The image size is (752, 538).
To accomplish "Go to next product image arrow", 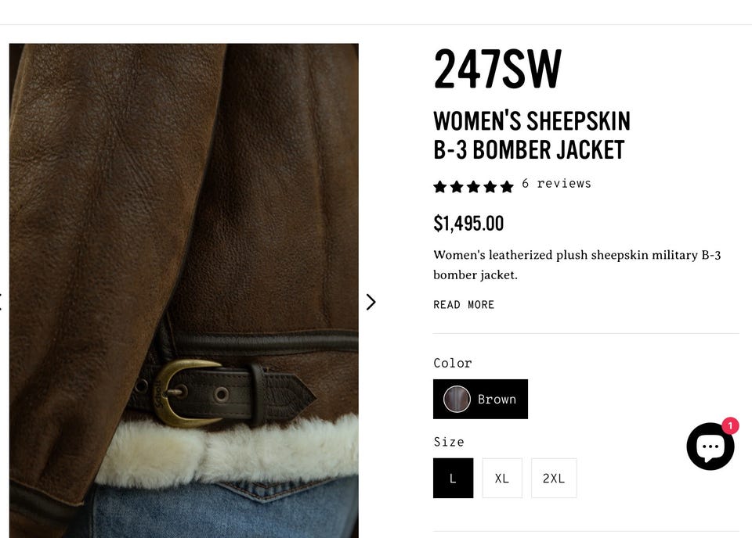I will pyautogui.click(x=371, y=302).
